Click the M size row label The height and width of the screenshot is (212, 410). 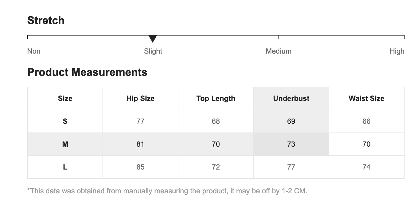[65, 144]
